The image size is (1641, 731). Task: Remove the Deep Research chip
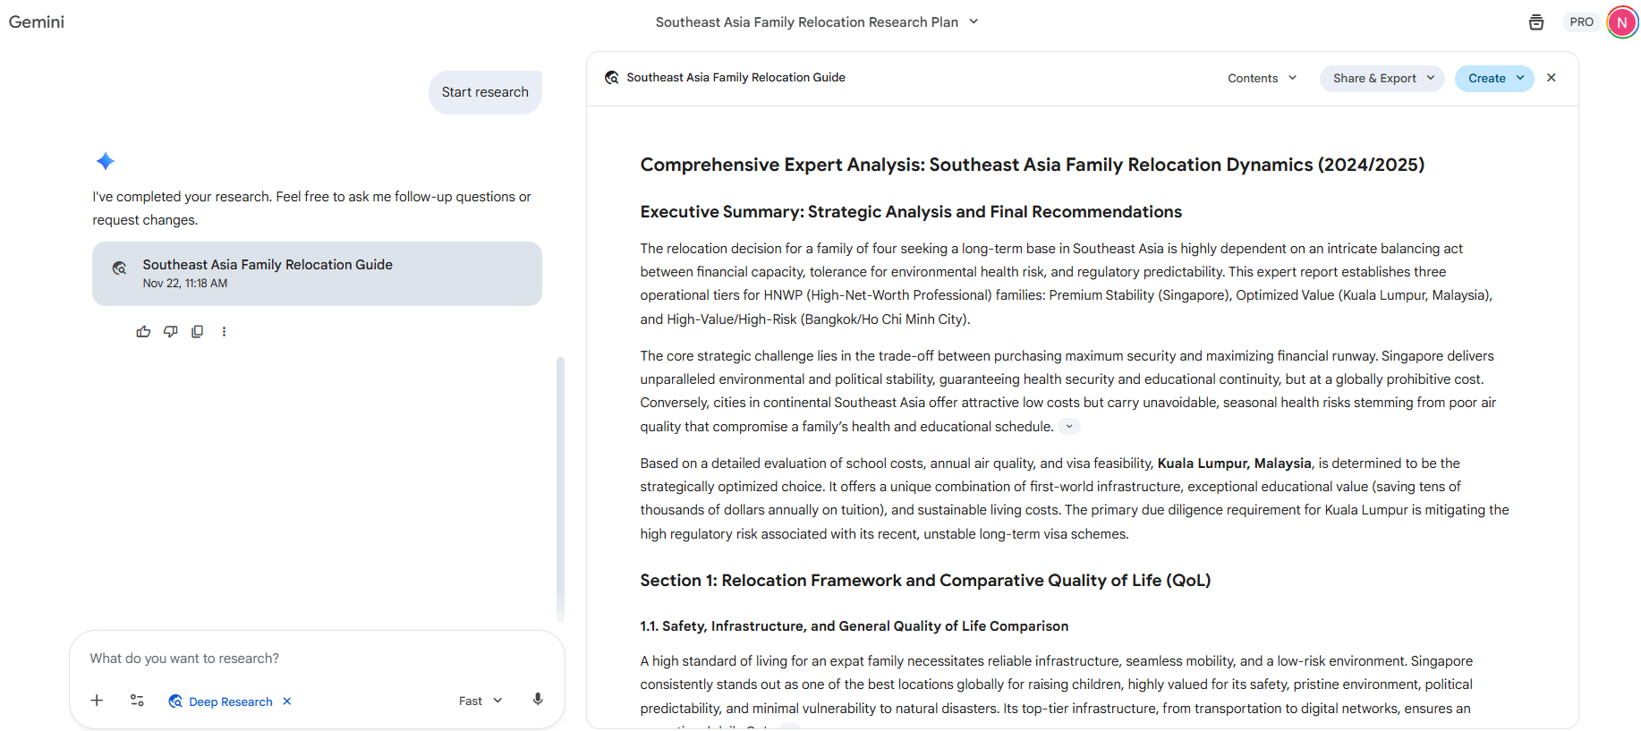point(287,701)
